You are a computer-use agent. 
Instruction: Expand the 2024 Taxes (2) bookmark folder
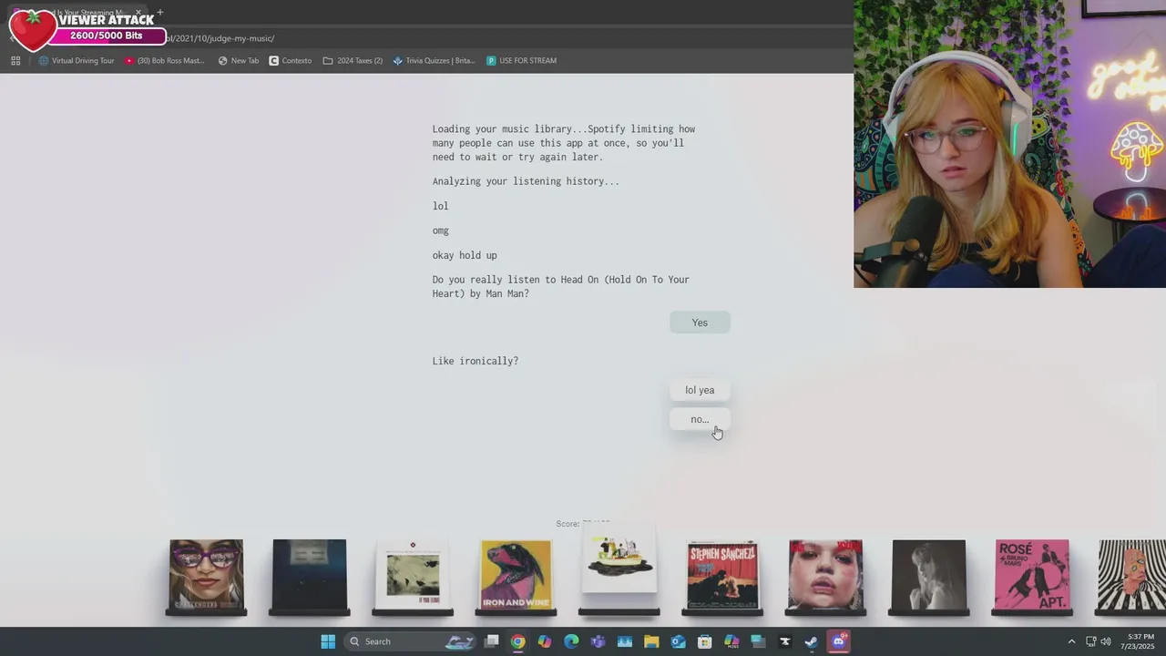353,61
